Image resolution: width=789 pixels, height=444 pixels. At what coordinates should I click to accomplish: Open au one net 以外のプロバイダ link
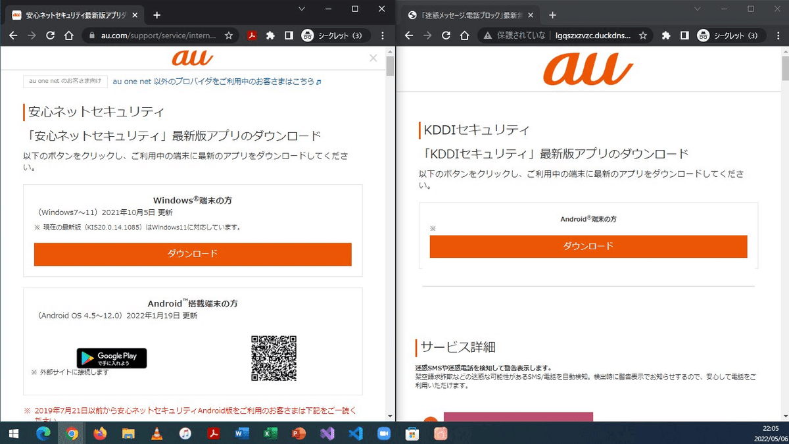(217, 82)
